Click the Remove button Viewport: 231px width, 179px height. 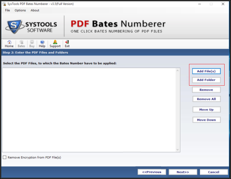click(x=206, y=90)
